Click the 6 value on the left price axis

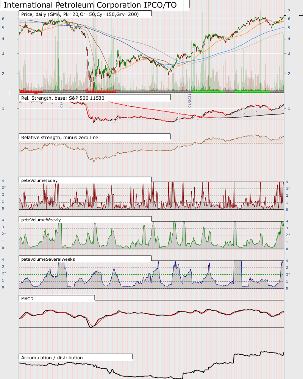[x=3, y=19]
